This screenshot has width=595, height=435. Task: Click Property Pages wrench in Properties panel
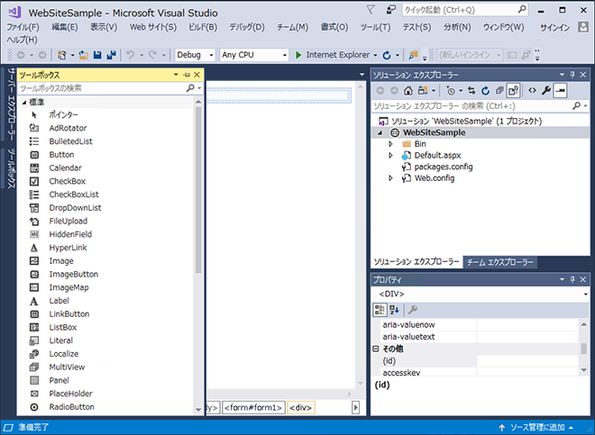point(413,310)
